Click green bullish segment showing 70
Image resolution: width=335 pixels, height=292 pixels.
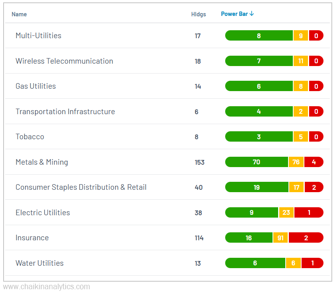tap(256, 162)
